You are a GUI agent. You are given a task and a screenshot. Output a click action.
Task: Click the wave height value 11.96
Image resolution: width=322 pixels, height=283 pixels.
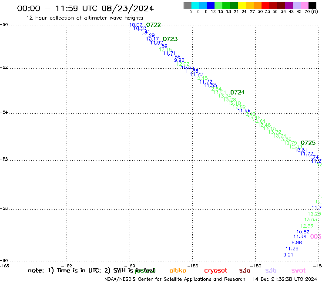[244, 111]
